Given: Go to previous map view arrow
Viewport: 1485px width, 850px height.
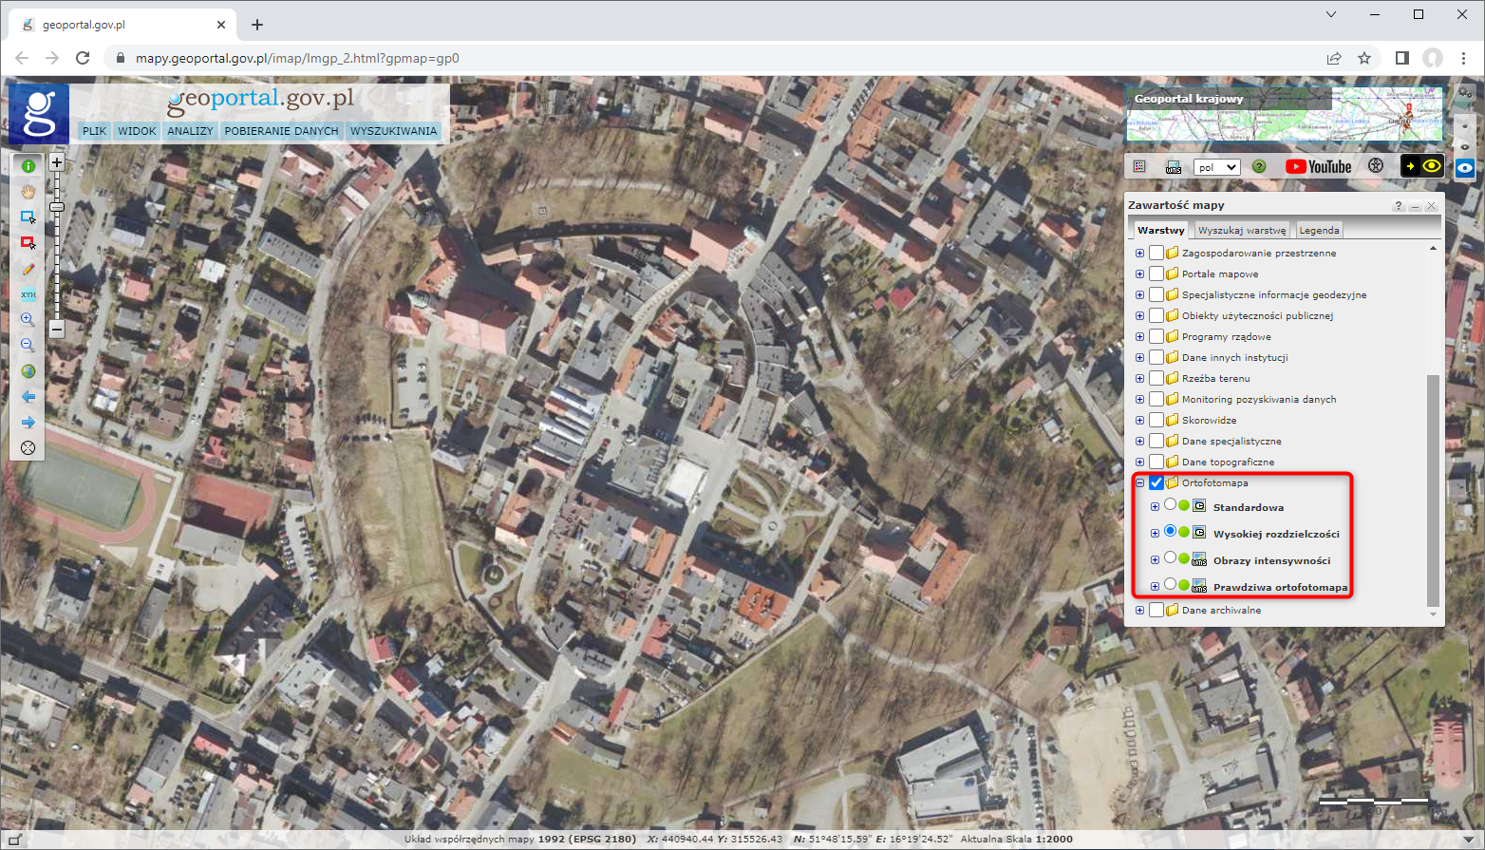Looking at the screenshot, I should pyautogui.click(x=28, y=397).
